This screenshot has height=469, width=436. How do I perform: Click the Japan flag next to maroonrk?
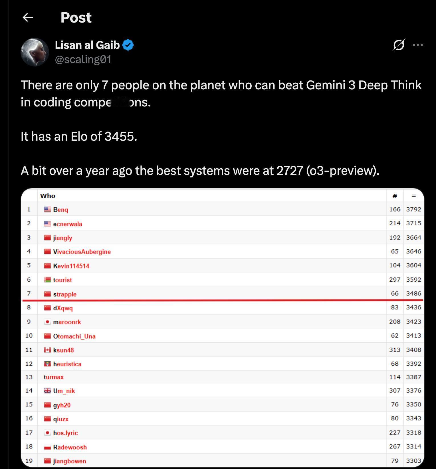click(48, 322)
